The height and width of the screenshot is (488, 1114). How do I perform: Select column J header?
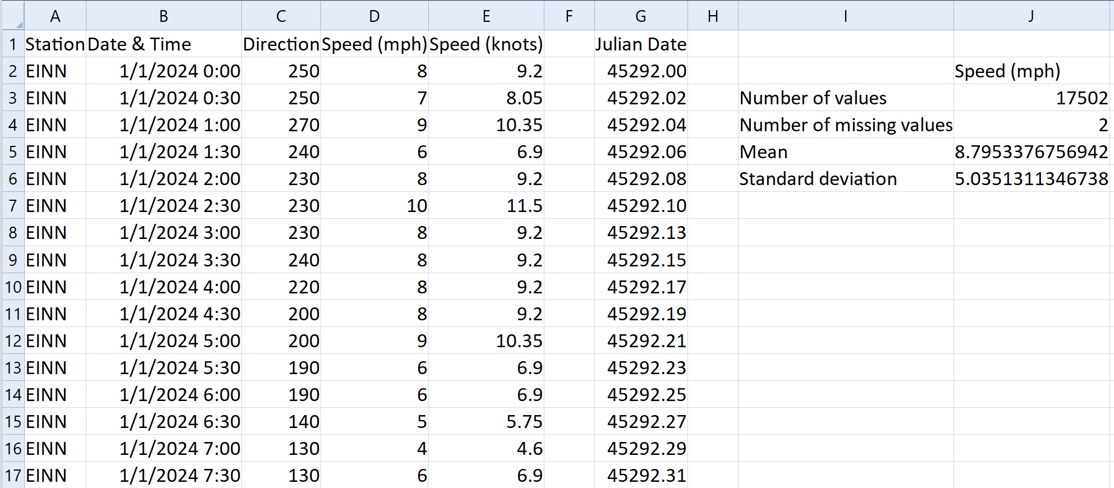(1032, 16)
